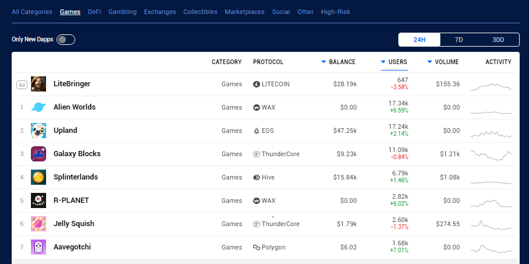Open the Splinterlands dapp link
This screenshot has height=264, width=529.
(x=76, y=177)
